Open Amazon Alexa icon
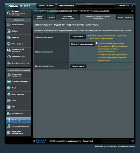The image size is (140, 153). tap(9, 94)
